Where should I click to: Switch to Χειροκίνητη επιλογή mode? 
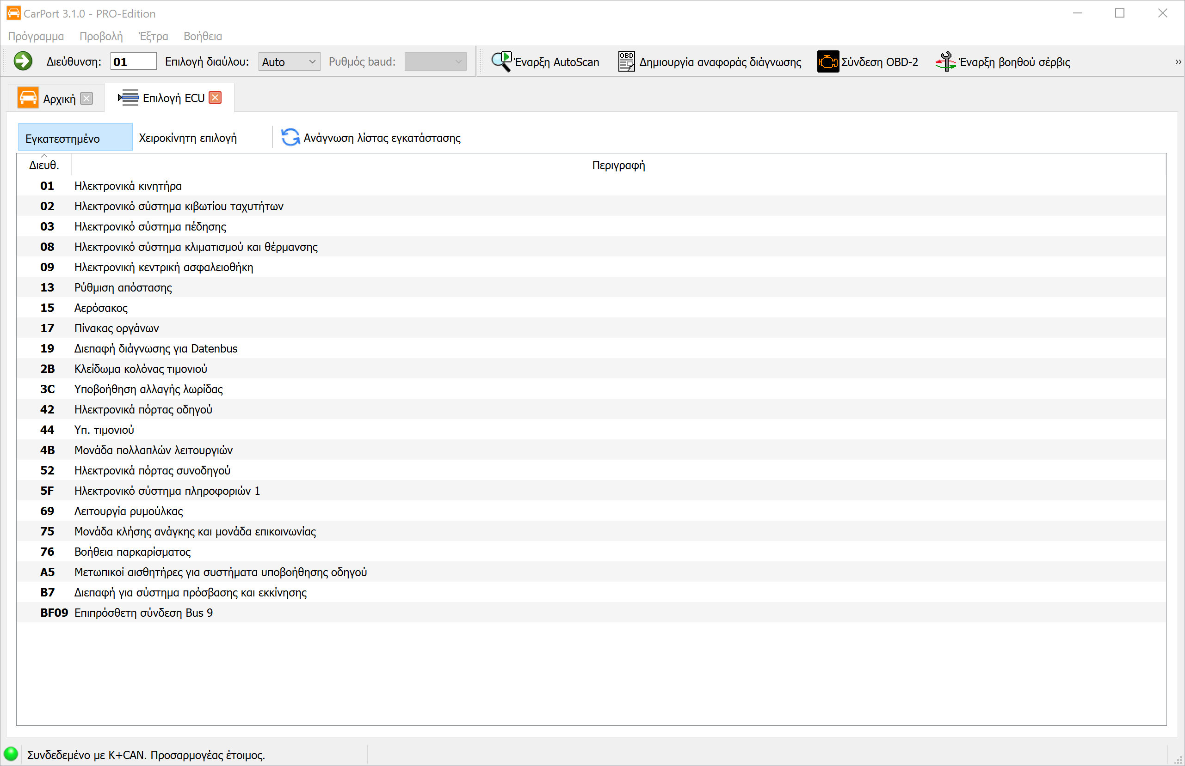(x=188, y=138)
